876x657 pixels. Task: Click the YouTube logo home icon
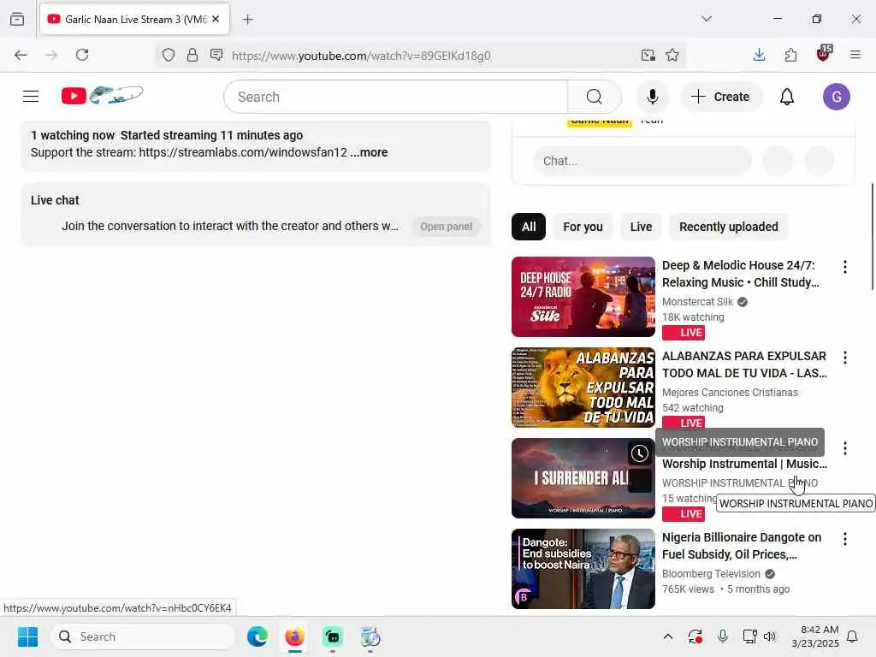click(102, 96)
